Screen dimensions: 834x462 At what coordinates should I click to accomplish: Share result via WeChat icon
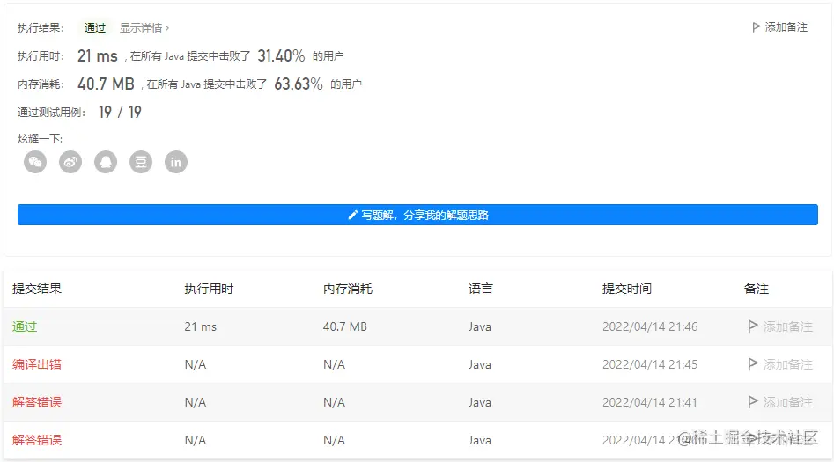click(35, 162)
